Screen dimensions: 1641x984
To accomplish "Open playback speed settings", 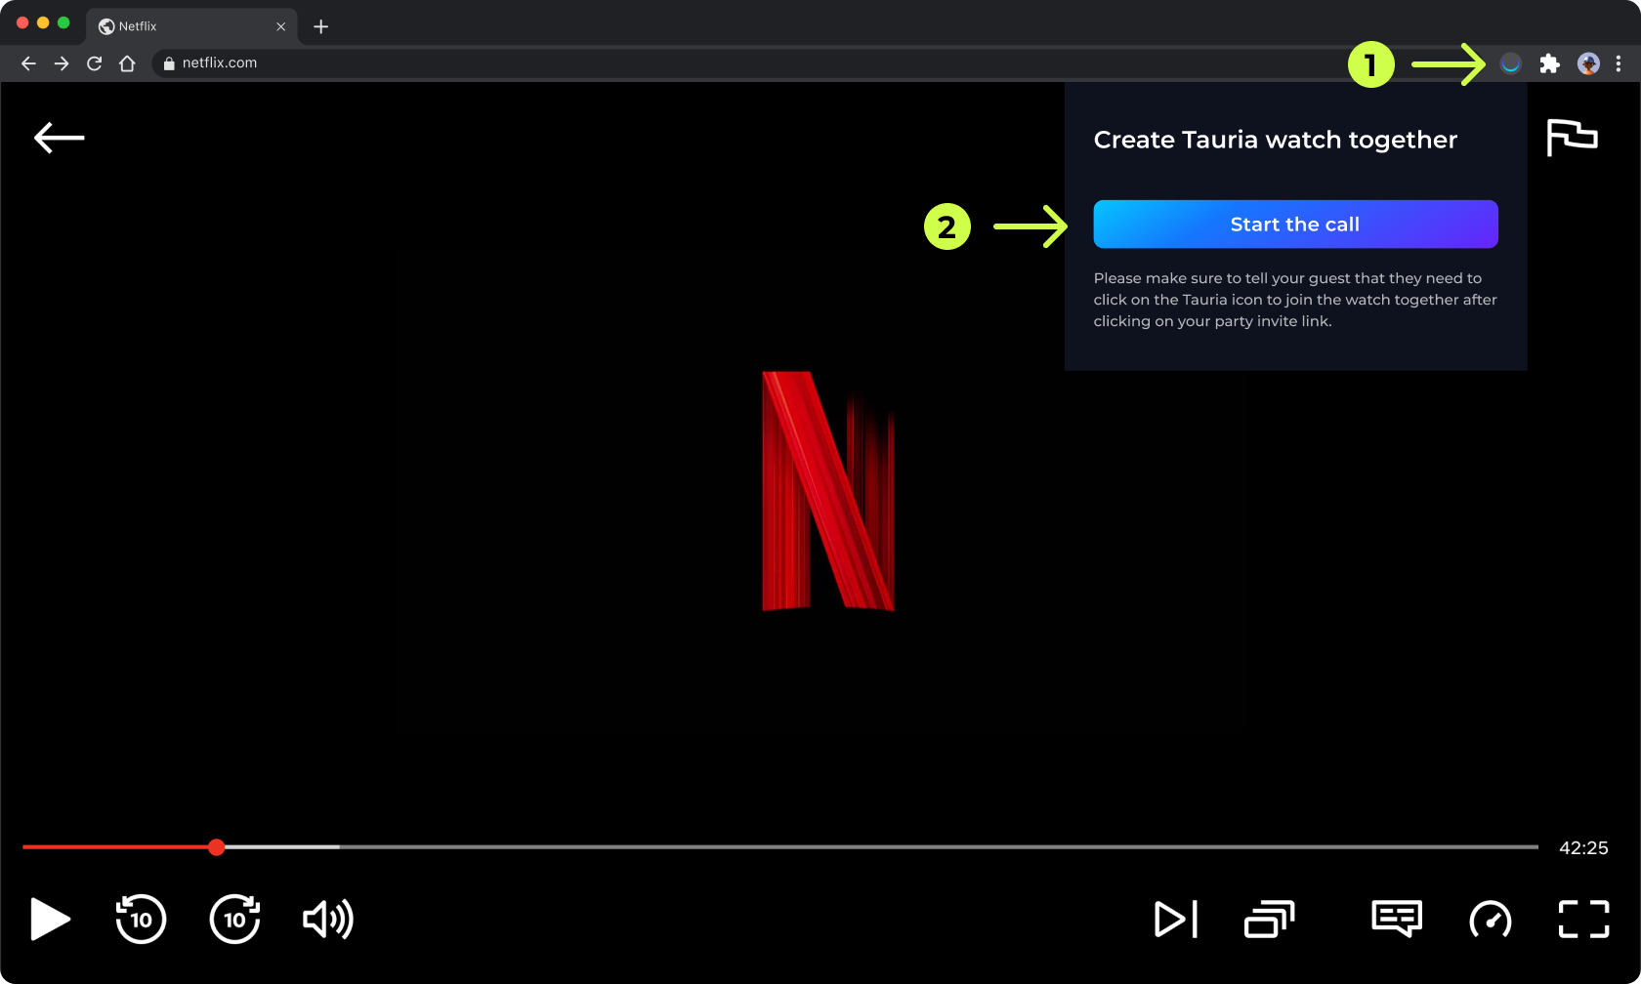I will [1491, 919].
